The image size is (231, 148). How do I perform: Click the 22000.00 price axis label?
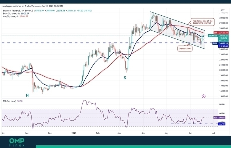(x=224, y=60)
